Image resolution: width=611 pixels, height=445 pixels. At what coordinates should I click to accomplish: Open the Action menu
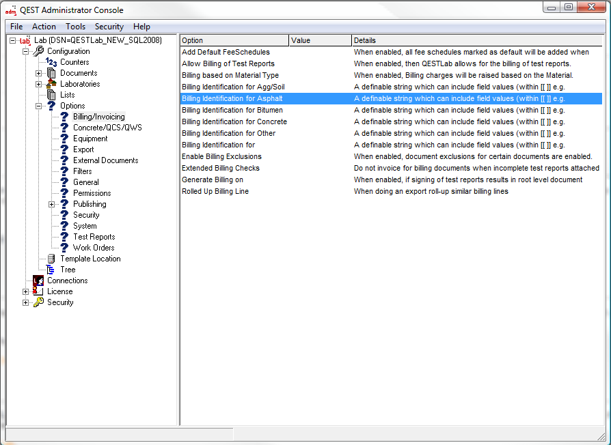(44, 27)
